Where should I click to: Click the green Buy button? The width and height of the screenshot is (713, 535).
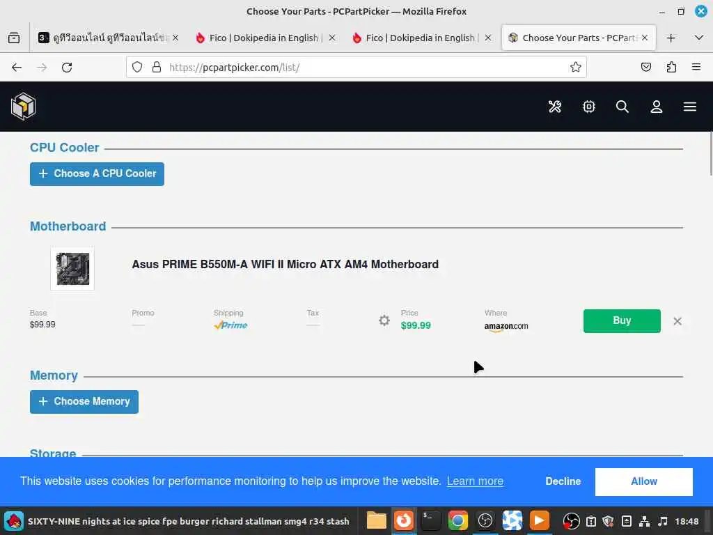(622, 320)
